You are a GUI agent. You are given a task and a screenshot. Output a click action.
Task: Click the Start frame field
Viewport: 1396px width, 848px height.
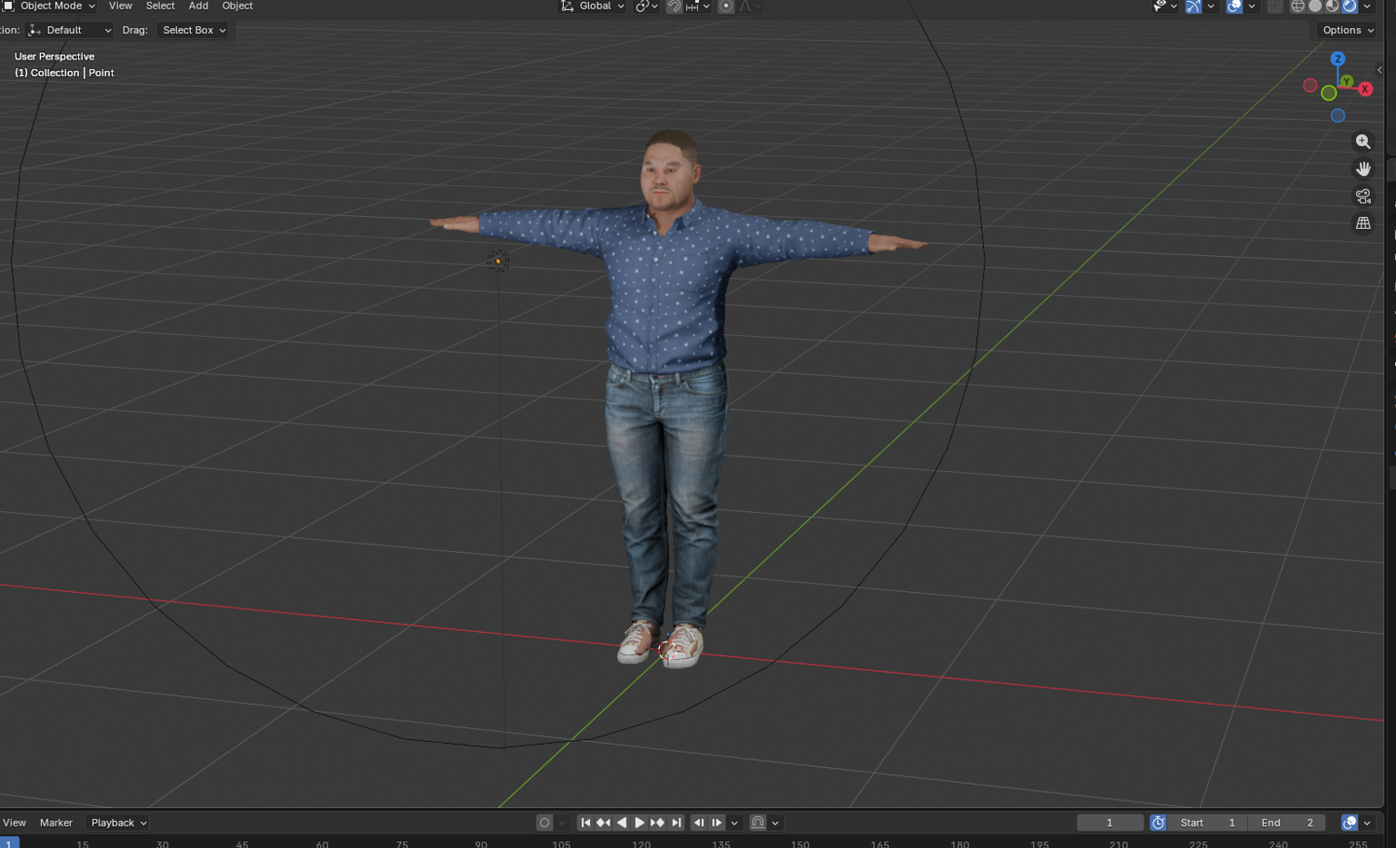click(x=1207, y=823)
